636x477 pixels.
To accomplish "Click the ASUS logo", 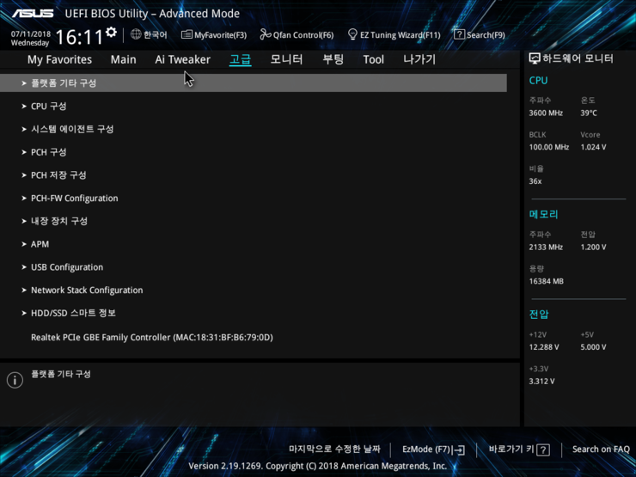I will (x=33, y=14).
